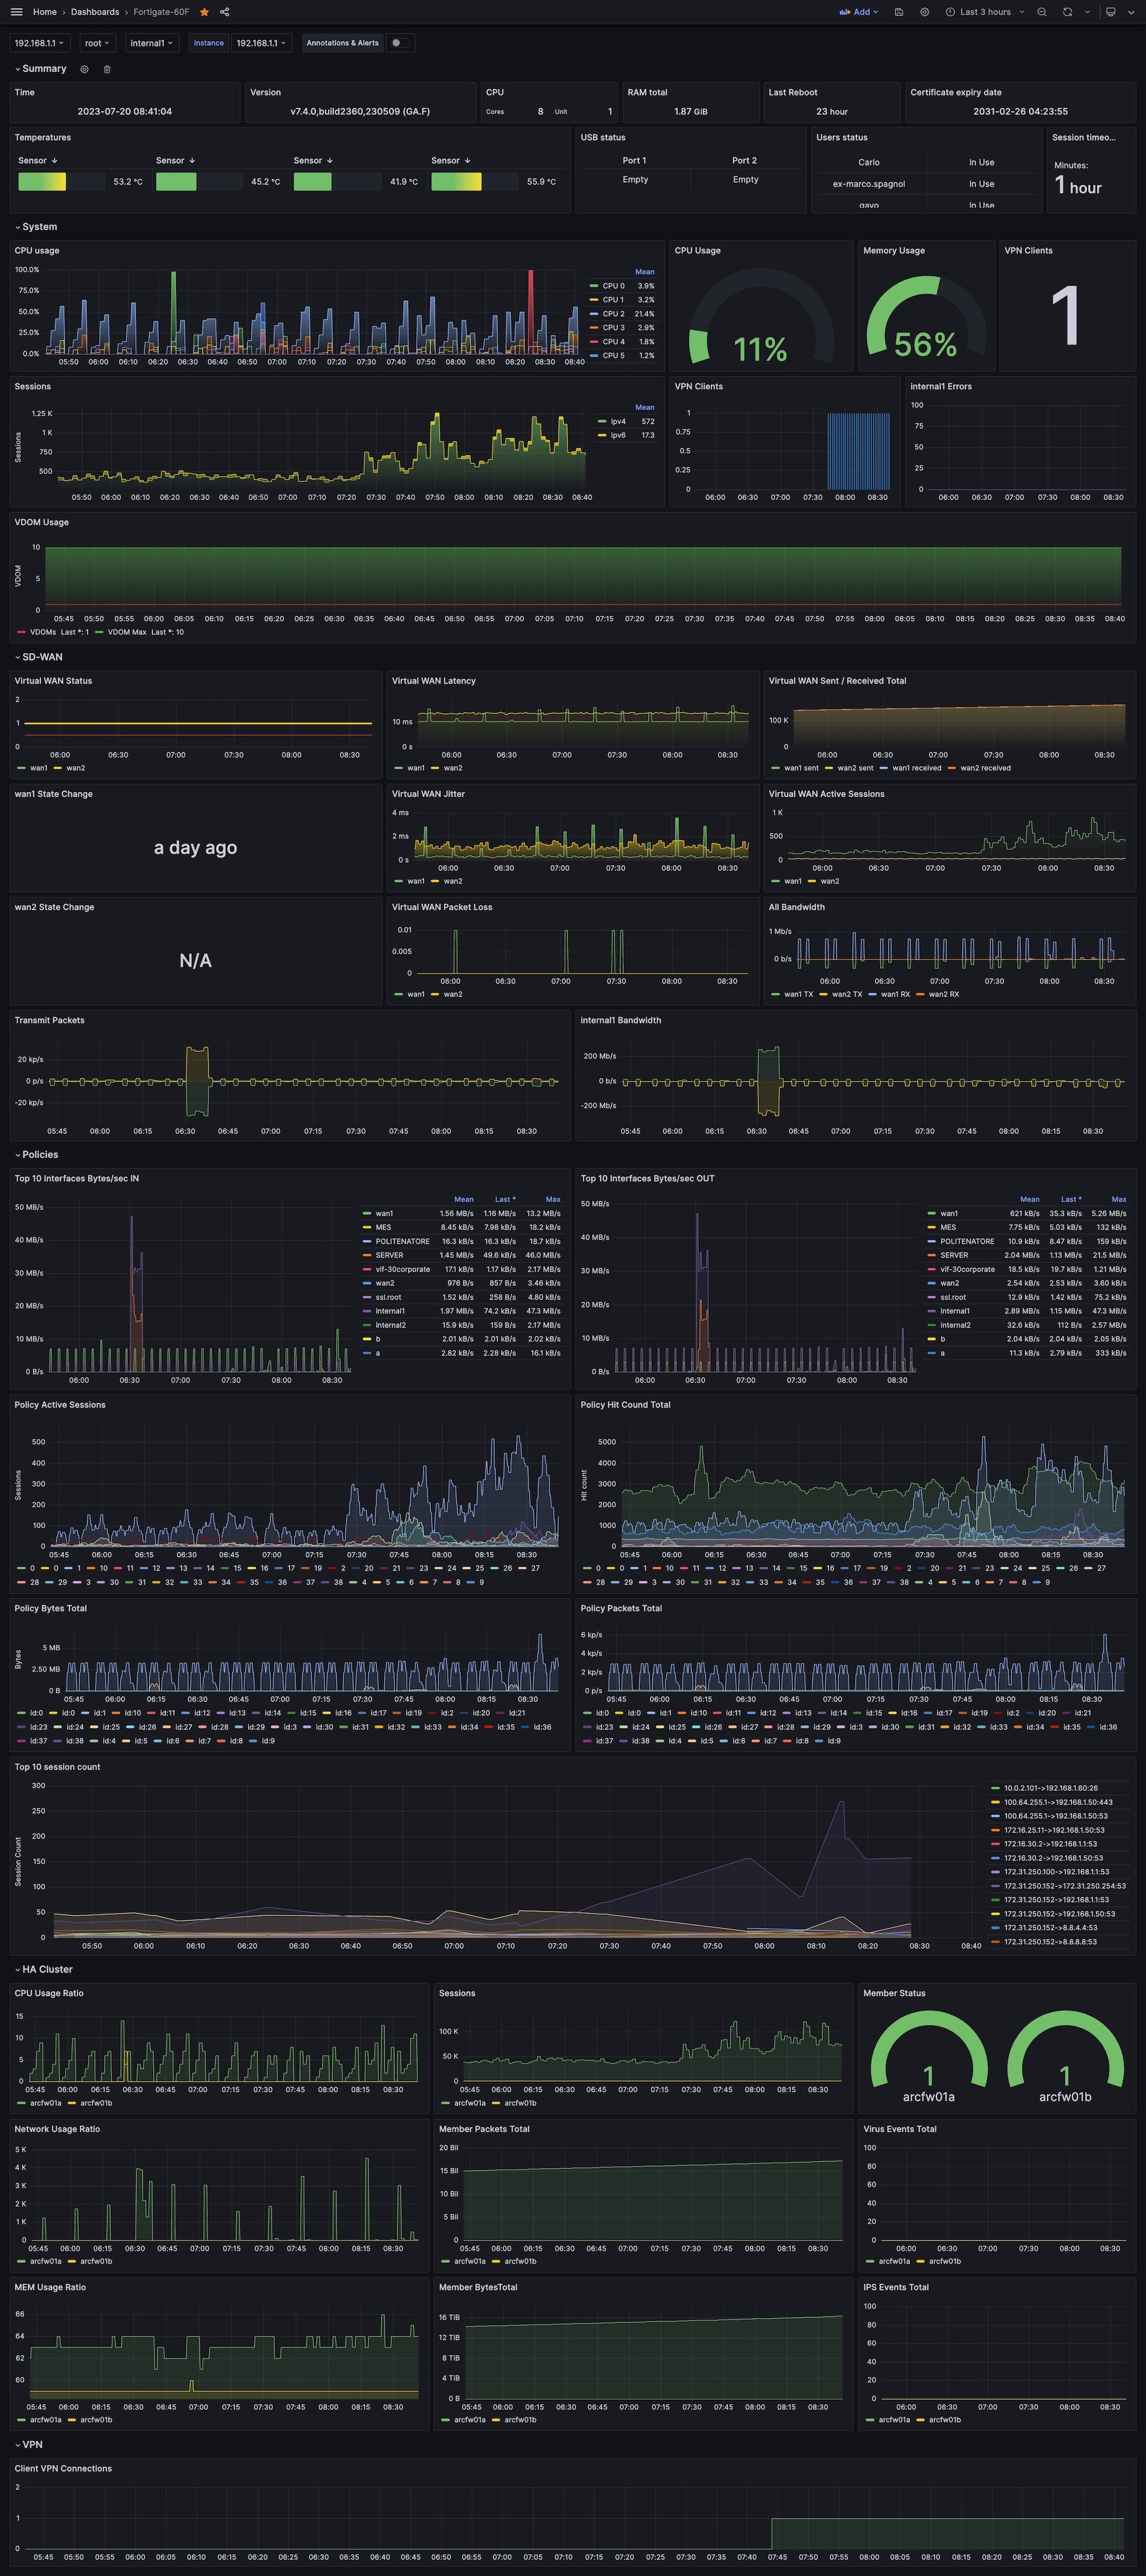Viewport: 1146px width, 2576px height.
Task: Click the save dashboard icon
Action: click(899, 12)
